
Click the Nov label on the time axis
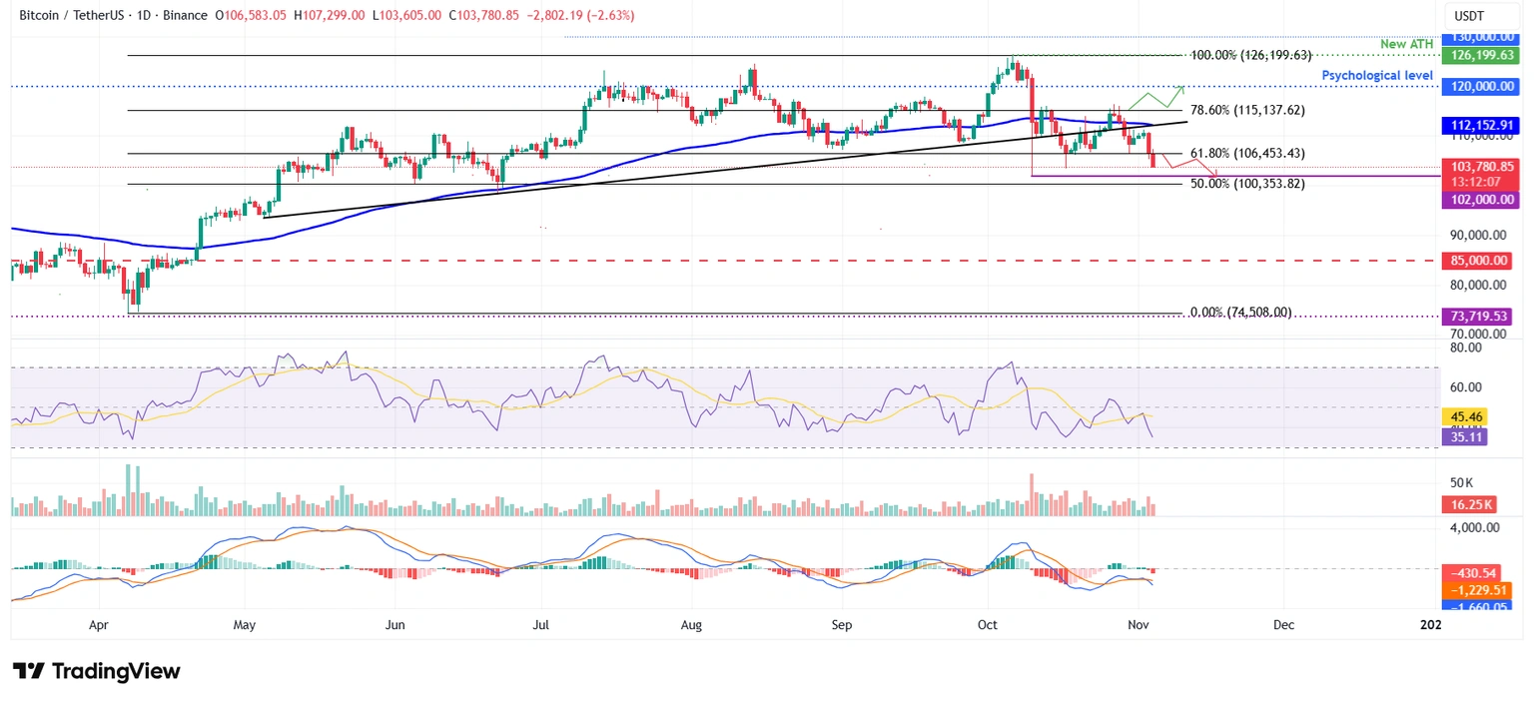[x=1138, y=624]
